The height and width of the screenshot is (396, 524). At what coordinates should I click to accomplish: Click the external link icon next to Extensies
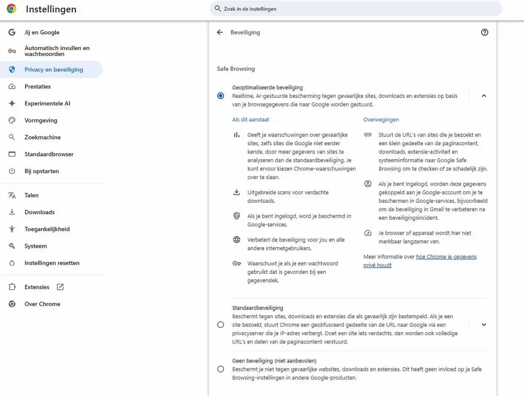(x=60, y=287)
